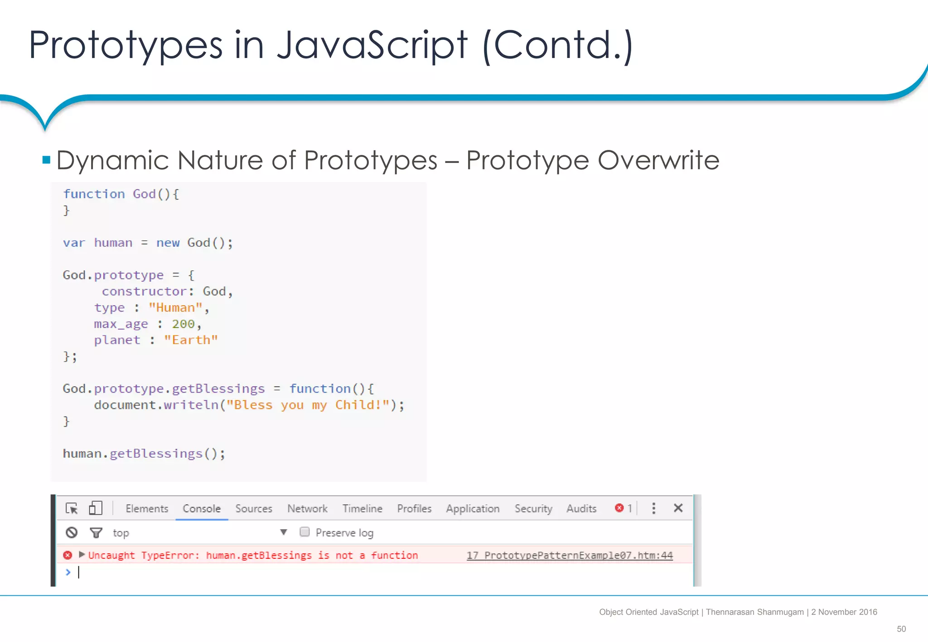928x642 pixels.
Task: Switch to the Security tab
Action: pos(533,508)
